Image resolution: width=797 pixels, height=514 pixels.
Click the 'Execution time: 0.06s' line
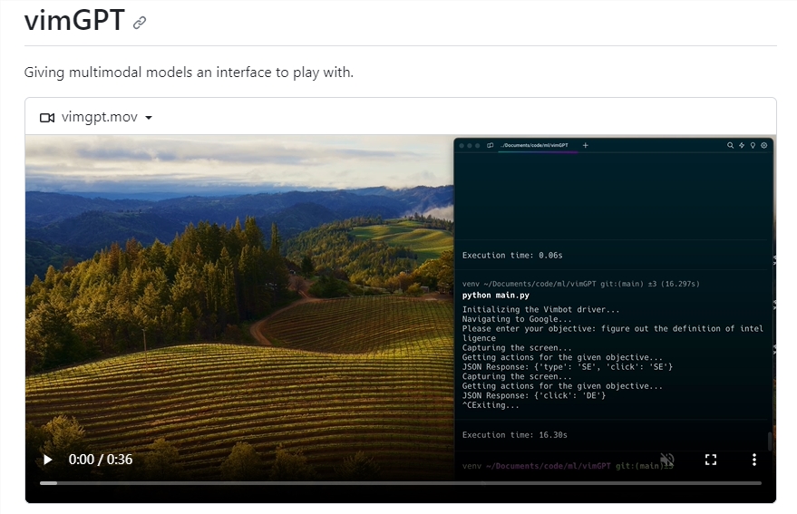point(512,256)
